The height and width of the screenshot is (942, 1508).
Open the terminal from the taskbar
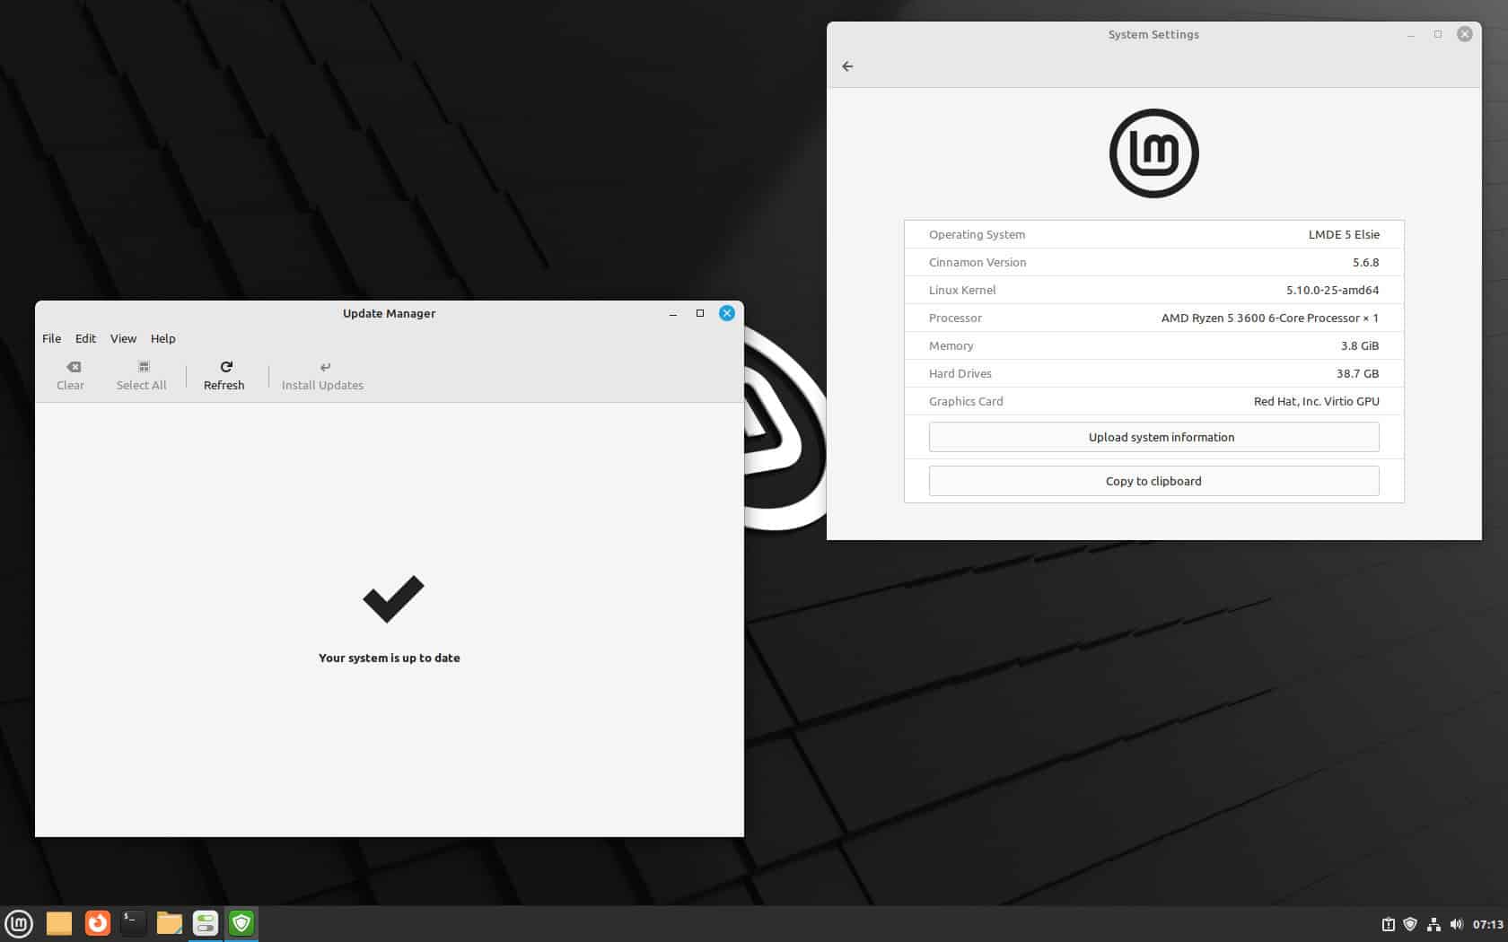[x=132, y=923]
